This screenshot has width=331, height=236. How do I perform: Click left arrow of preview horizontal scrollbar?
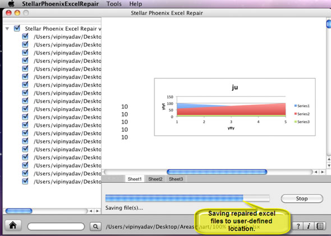[316, 172]
